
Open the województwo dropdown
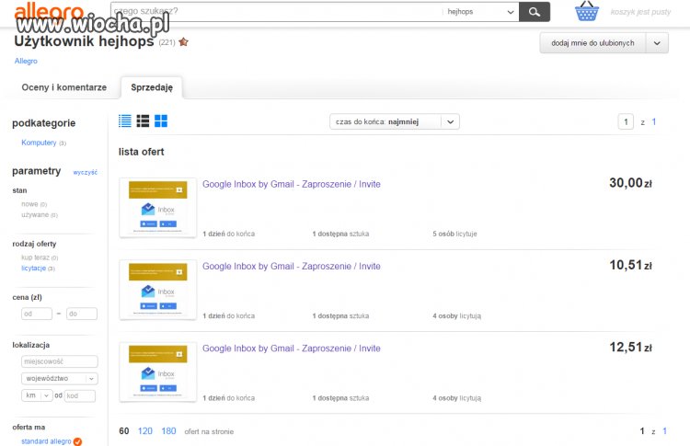(60, 378)
